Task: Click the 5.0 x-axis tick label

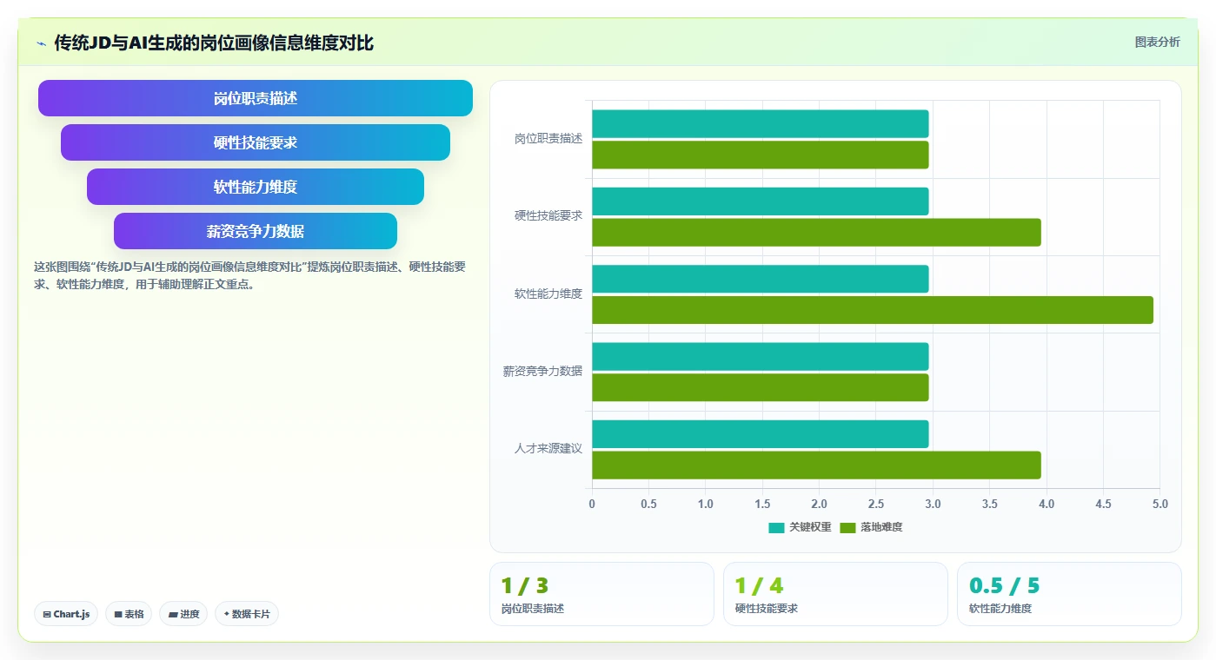Action: 1160,505
